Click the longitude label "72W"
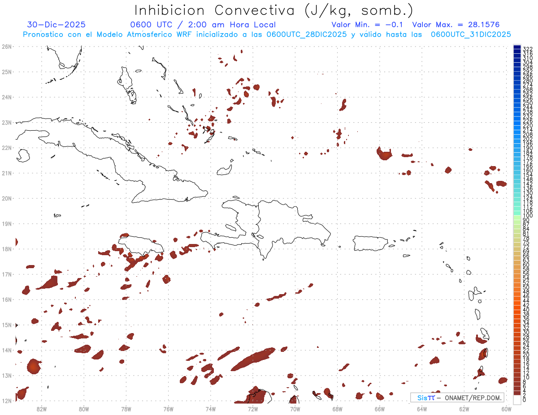538x415 pixels. 253,409
